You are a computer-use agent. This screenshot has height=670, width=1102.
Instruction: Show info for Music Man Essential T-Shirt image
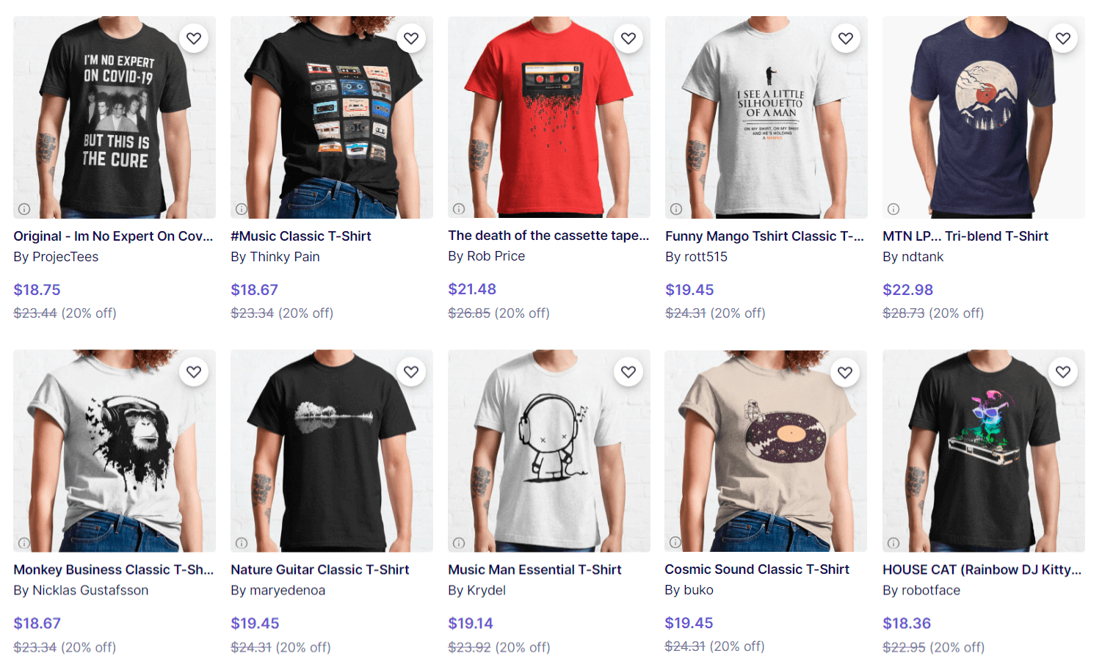tap(459, 543)
